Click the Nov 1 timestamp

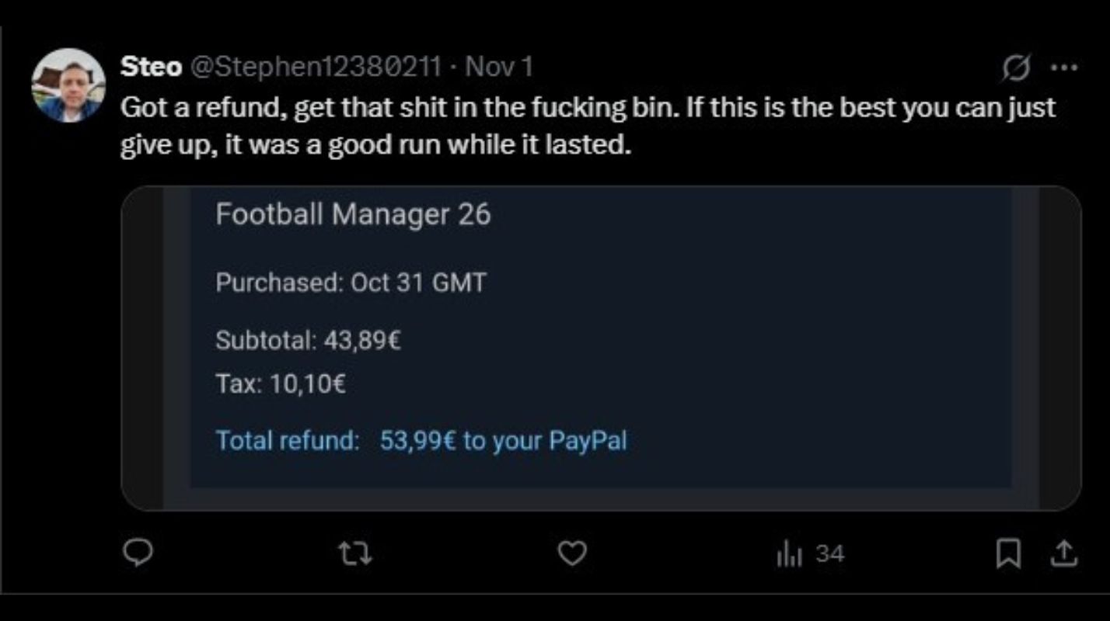498,68
